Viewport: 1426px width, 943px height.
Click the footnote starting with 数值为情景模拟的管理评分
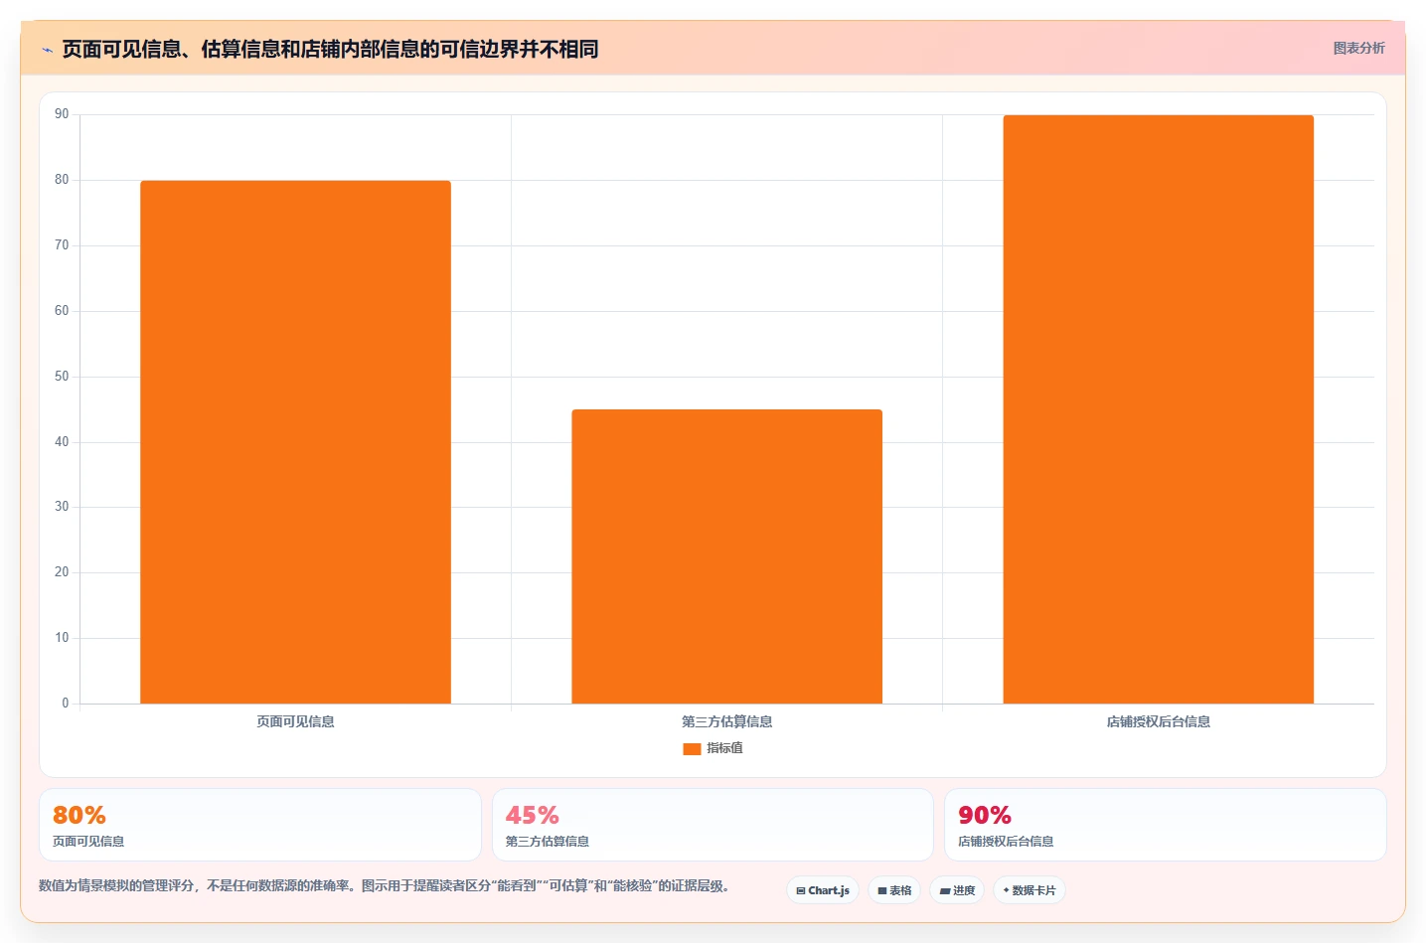coord(385,886)
